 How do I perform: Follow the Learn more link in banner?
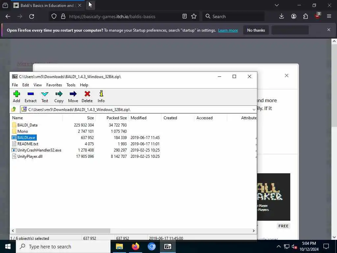[x=228, y=30]
